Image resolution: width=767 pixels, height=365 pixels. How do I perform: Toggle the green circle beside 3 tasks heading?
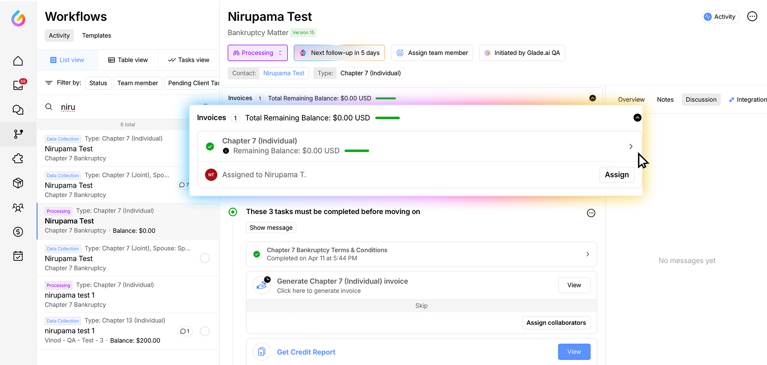[x=233, y=212]
